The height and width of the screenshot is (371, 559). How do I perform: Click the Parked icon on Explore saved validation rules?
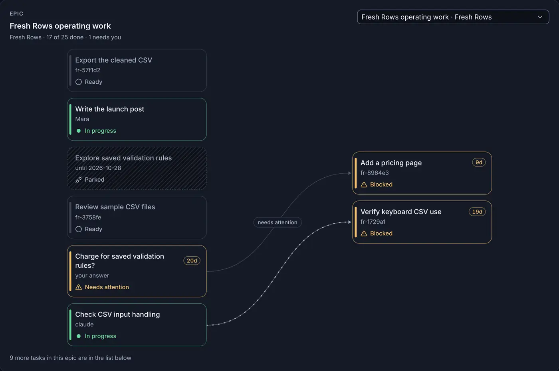click(79, 180)
